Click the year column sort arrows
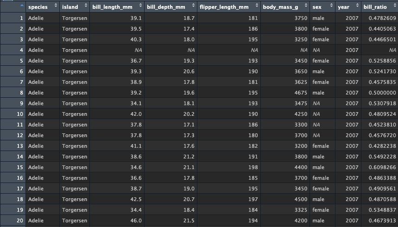Viewport: 398px width, 227px height. (357, 6)
